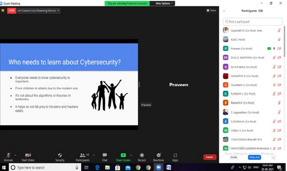Open the View layout menu
This screenshot has width=287, height=171.
point(211,10)
